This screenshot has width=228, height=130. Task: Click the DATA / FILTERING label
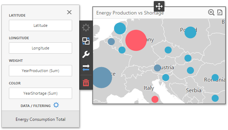(x=36, y=106)
